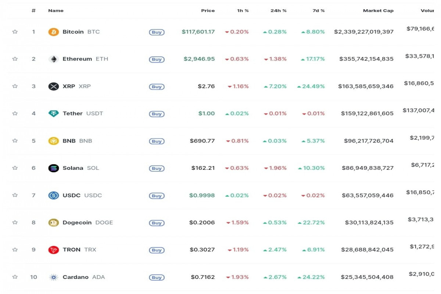441x294 pixels.
Task: Click Cardano 24h change 2.67%
Action: coord(275,277)
